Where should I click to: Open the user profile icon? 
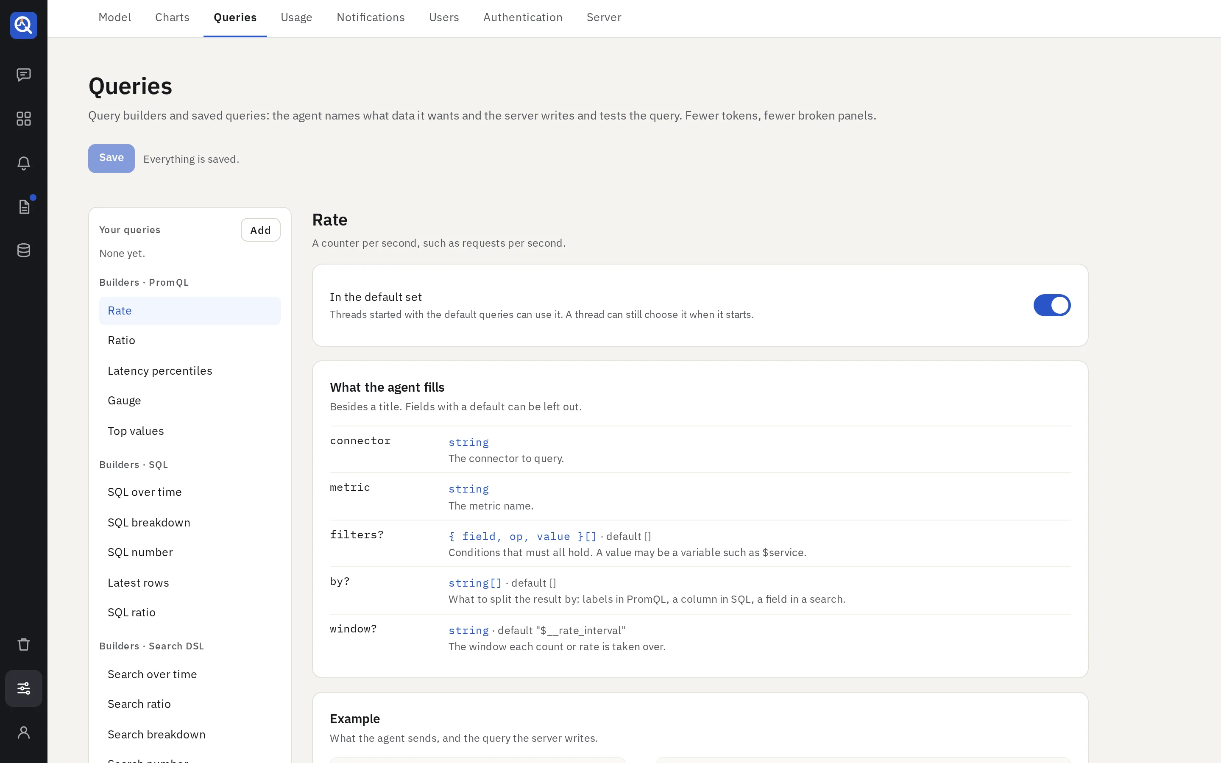tap(24, 732)
